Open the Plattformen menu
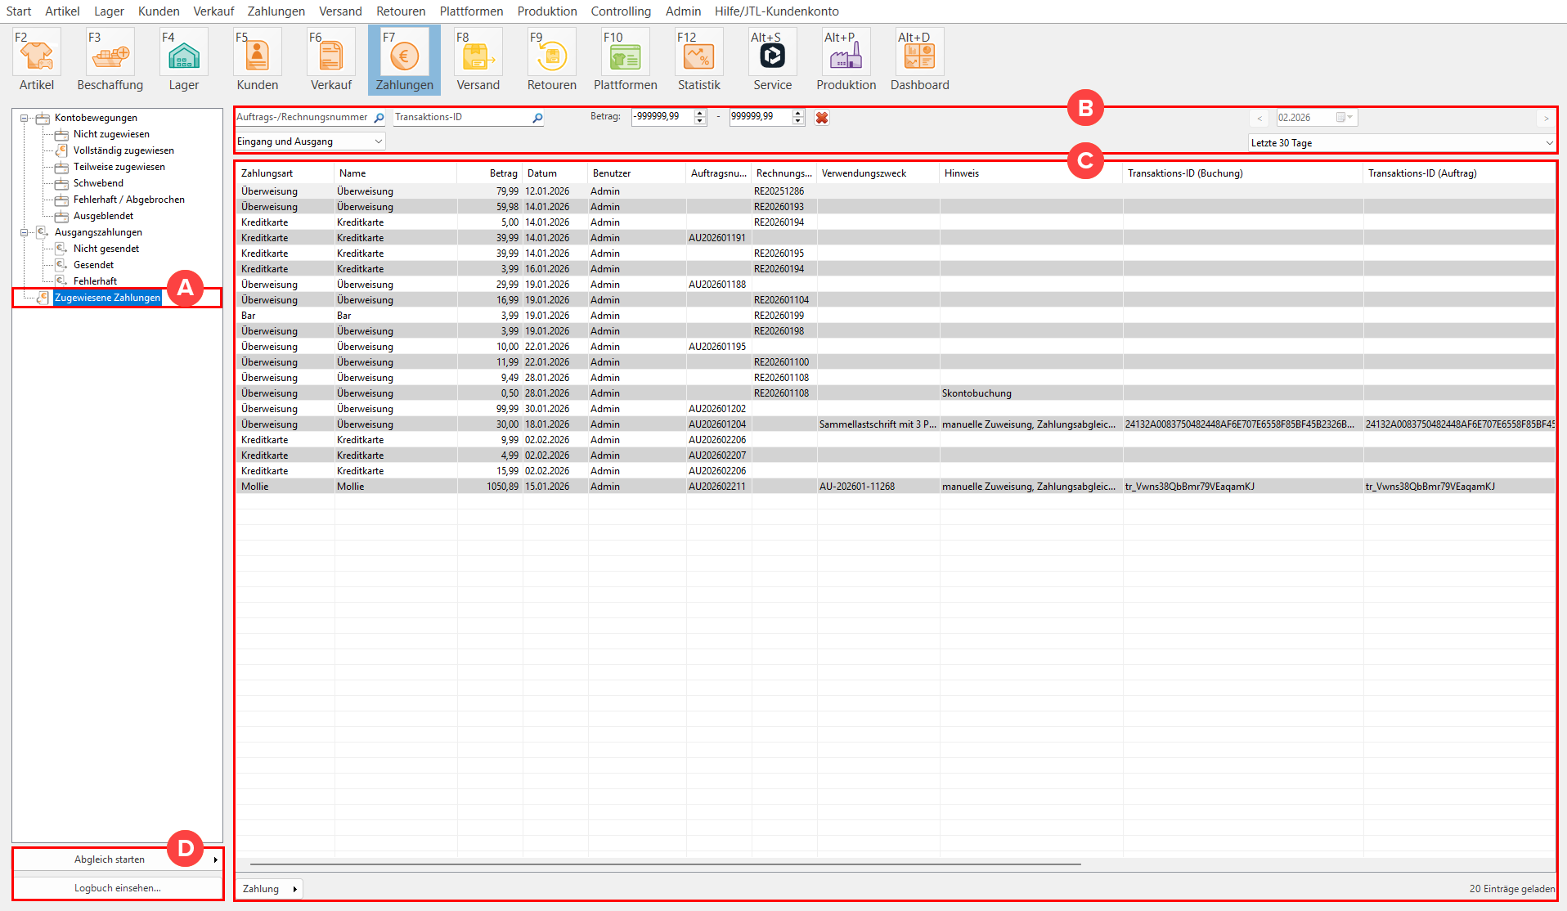Image resolution: width=1567 pixels, height=911 pixels. coord(471,11)
